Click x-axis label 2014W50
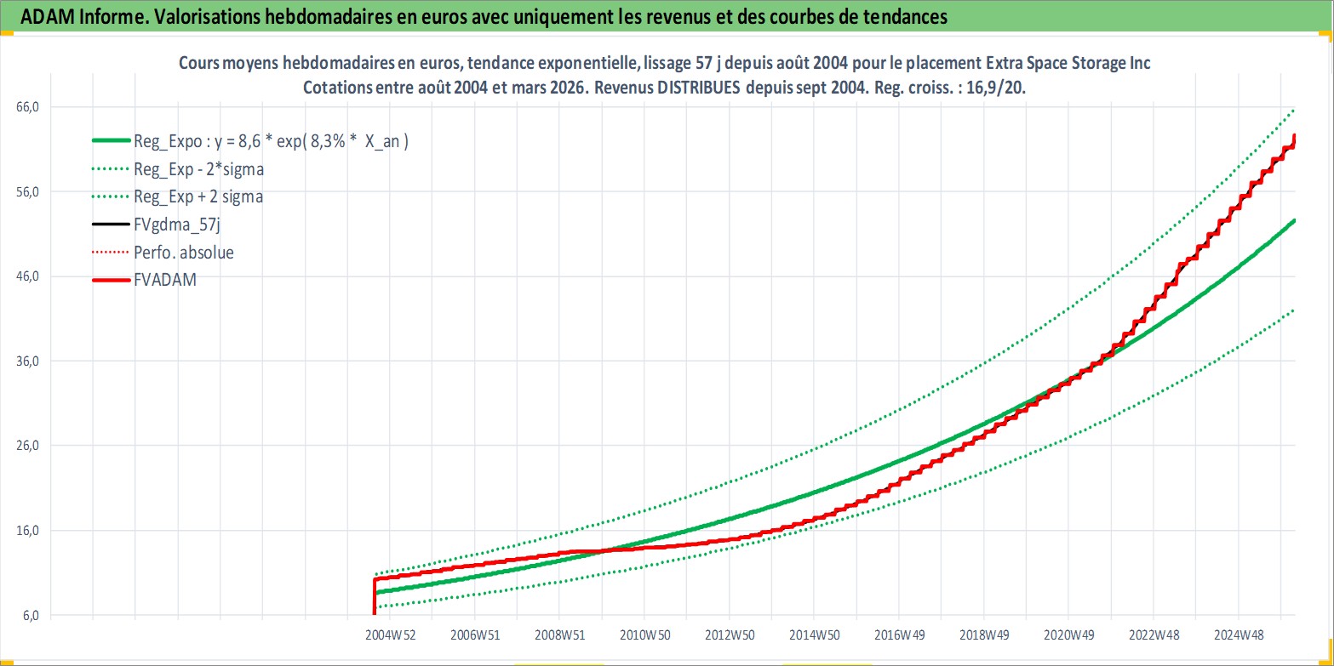Viewport: 1334px width, 666px height. (815, 635)
